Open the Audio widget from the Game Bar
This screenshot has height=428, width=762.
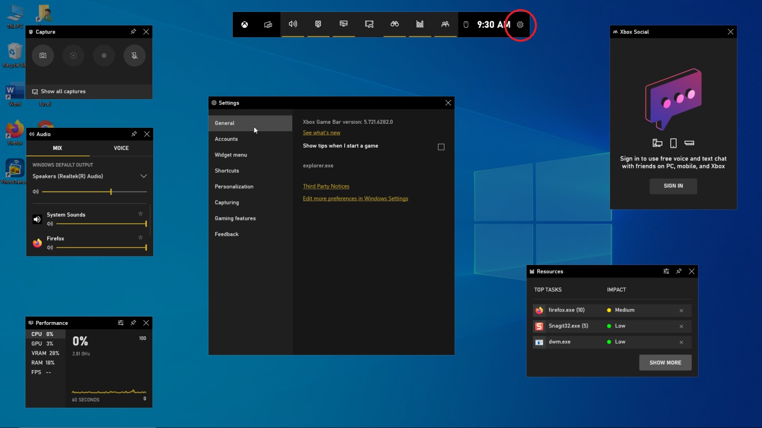293,24
